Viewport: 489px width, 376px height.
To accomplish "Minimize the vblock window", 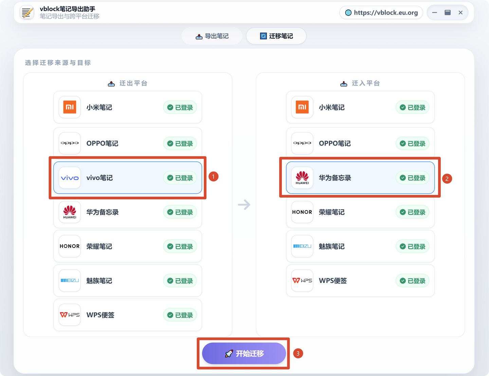I will [434, 13].
